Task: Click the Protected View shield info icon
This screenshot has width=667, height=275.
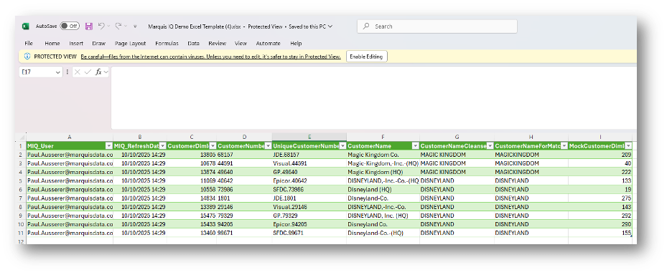Action: coord(27,57)
